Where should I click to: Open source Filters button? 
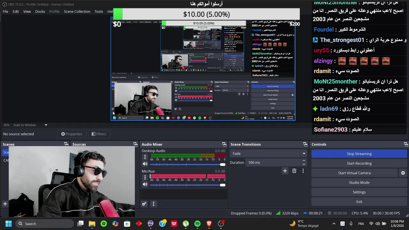98,134
